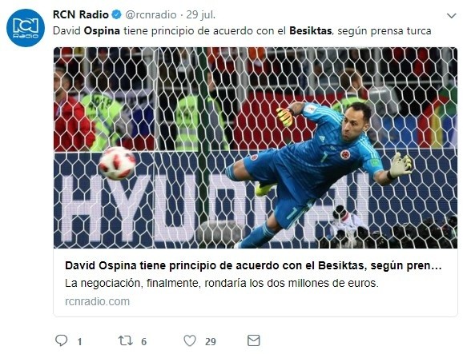The width and height of the screenshot is (463, 354).
Task: Click the tweet text about prensa turca
Action: click(242, 31)
